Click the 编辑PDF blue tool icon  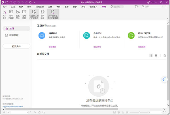tap(42, 35)
